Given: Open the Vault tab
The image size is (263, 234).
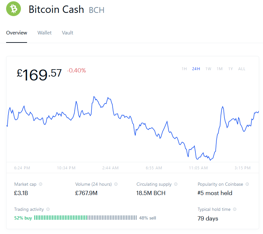Looking at the screenshot, I should (x=68, y=33).
